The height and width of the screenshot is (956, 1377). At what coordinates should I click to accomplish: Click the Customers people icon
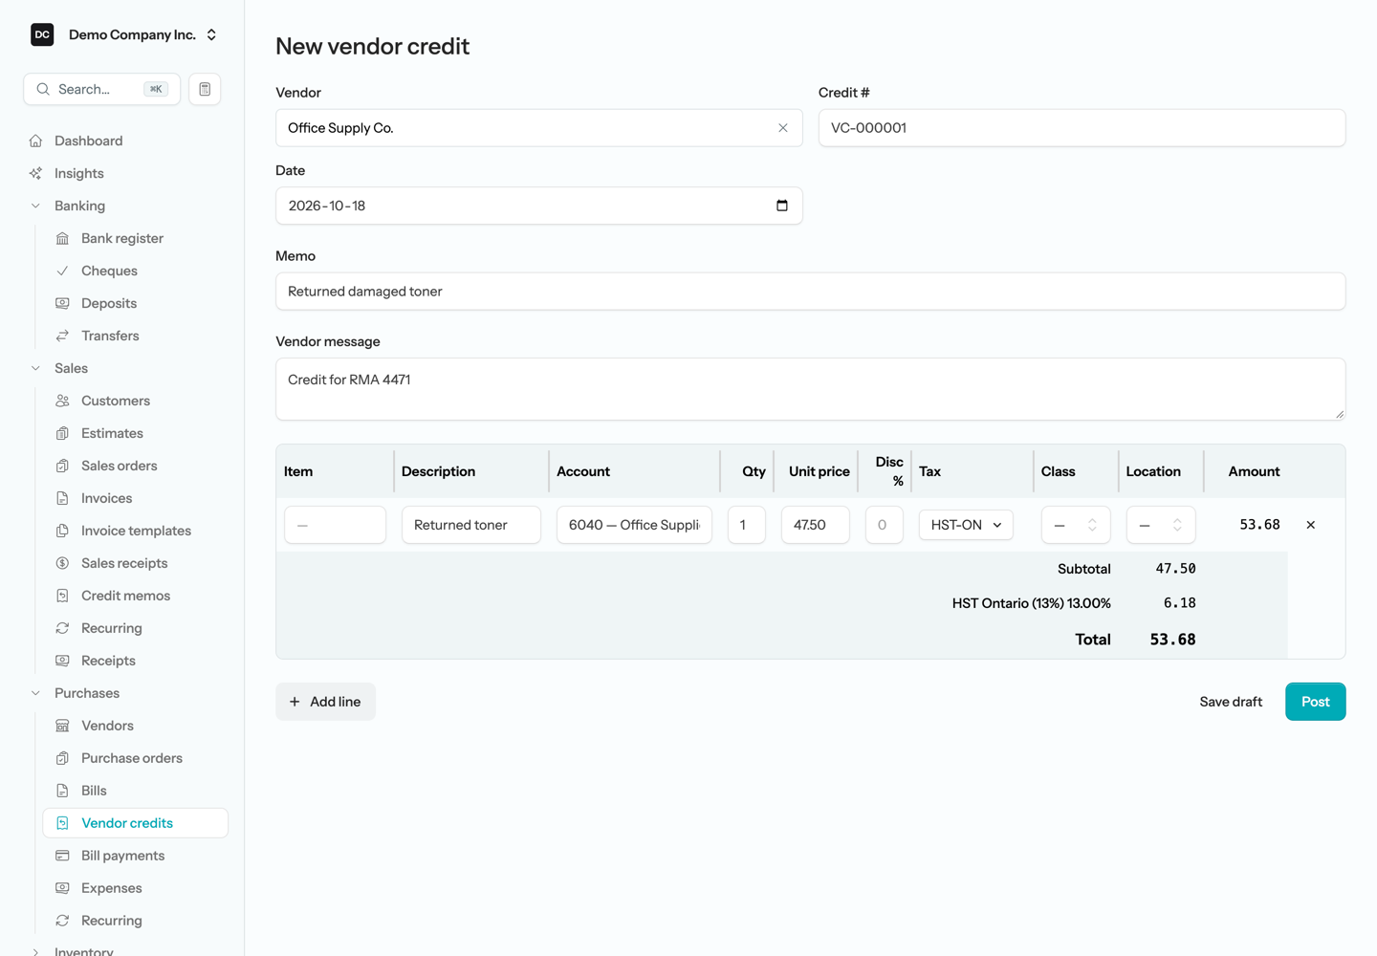[x=62, y=401]
